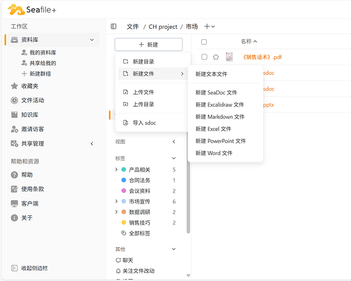Check the box for 《销售话术》.pdf
The image size is (351, 281).
tap(205, 57)
